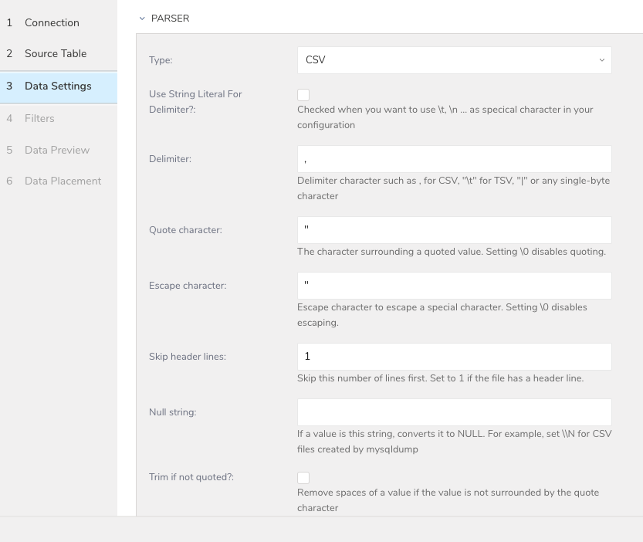Select the Escape character text box
The height and width of the screenshot is (542, 643).
(454, 286)
